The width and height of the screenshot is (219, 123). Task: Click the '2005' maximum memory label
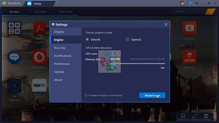pyautogui.click(x=163, y=68)
